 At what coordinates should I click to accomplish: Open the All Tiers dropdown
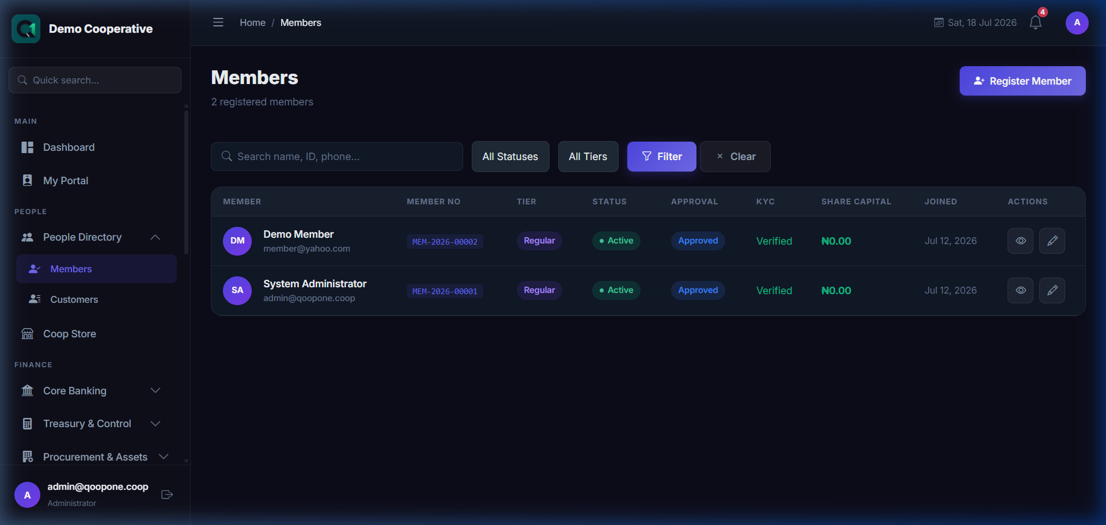coord(588,157)
